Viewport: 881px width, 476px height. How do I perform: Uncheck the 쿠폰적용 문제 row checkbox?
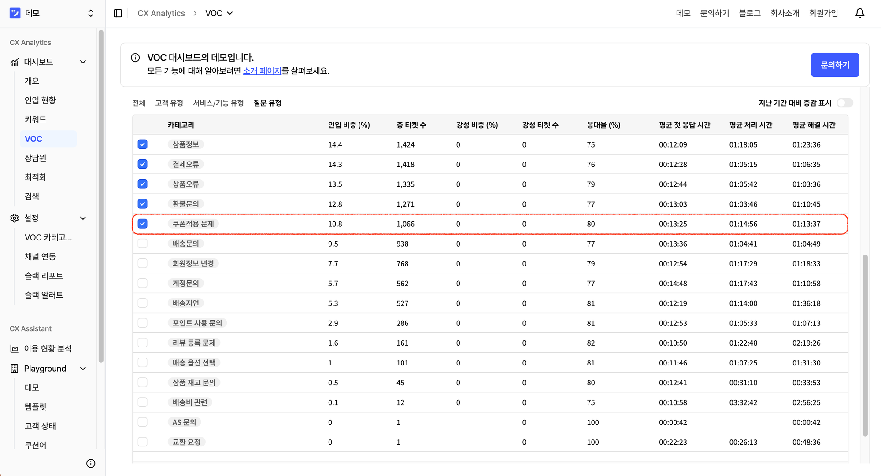[x=142, y=223]
